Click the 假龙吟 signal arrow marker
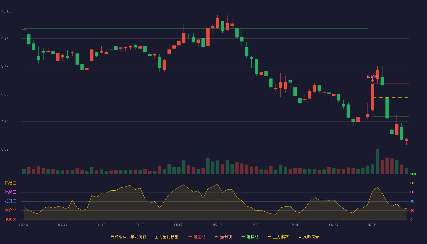Viewport: 427px width, 244px height. point(372,81)
